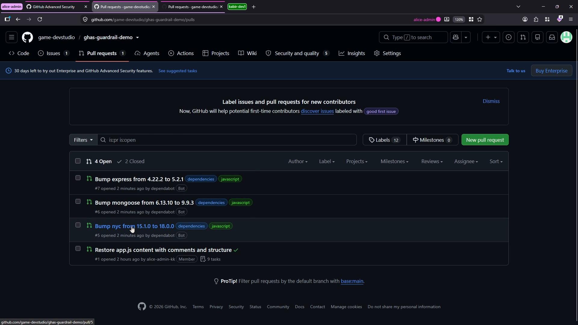Open Bump mongoose from 6.13.10 to 9.9.3
The width and height of the screenshot is (578, 325).
click(x=144, y=203)
